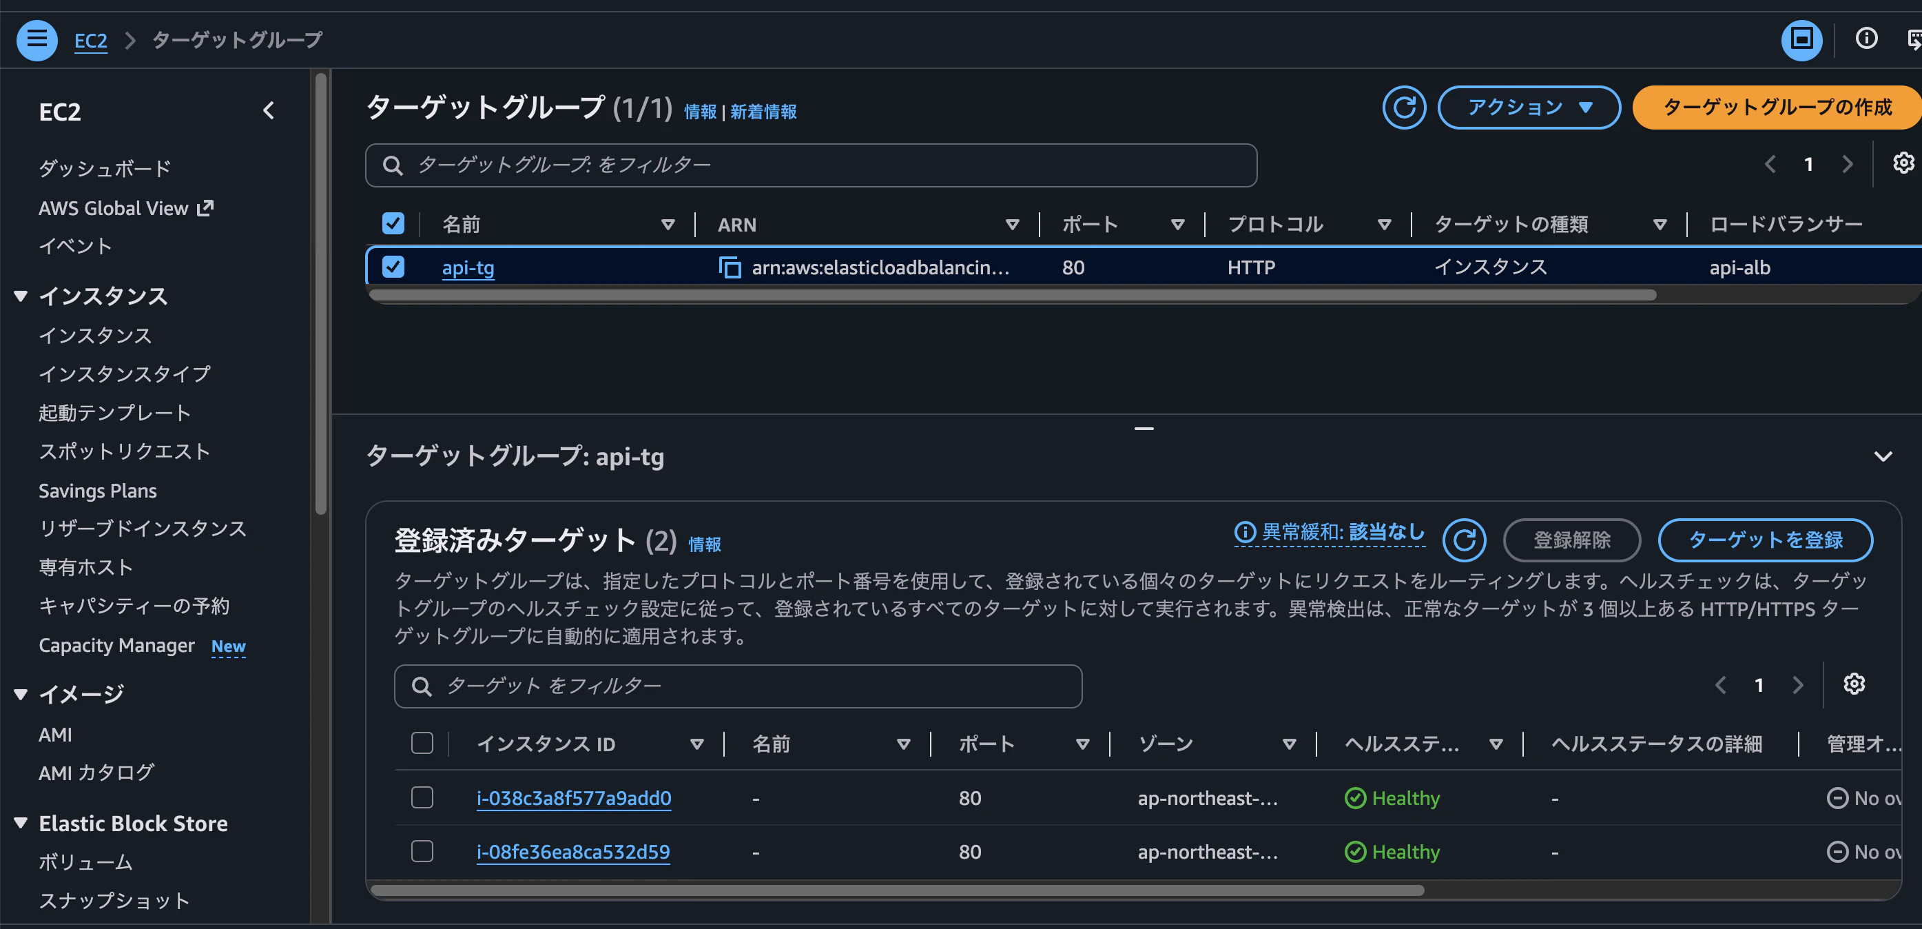The width and height of the screenshot is (1922, 929).
Task: Click Healthy status of i-038c3a8f577a9add0
Action: click(1392, 797)
